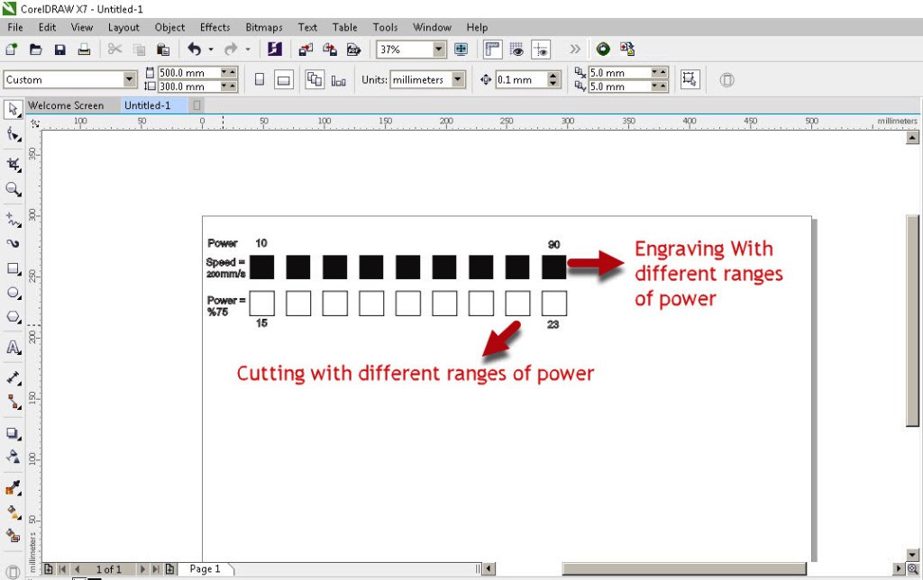Open the Bitmaps menu
The height and width of the screenshot is (580, 923).
coord(264,27)
